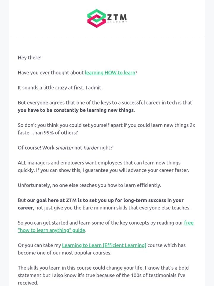The height and width of the screenshot is (286, 214).
Task: Click the 'Unfortunately, no one else teaches' sentence
Action: click(89, 185)
